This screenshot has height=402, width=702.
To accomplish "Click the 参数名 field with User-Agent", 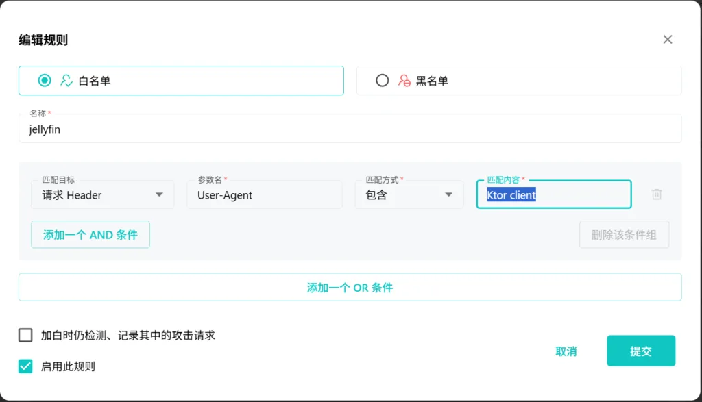I will coord(264,195).
